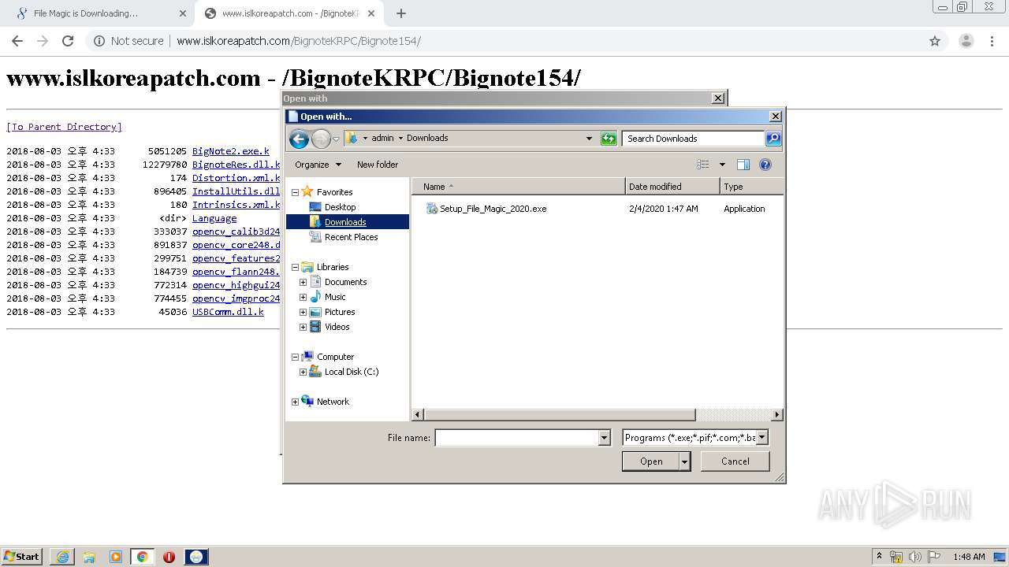
Task: Bookmark this page with star icon
Action: pos(935,41)
